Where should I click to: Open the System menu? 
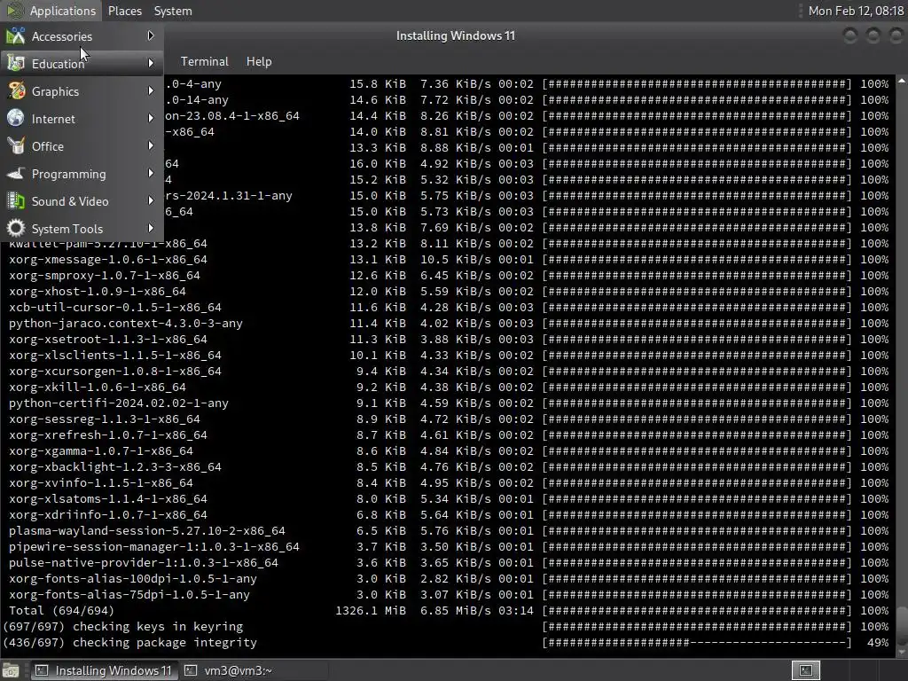tap(173, 11)
